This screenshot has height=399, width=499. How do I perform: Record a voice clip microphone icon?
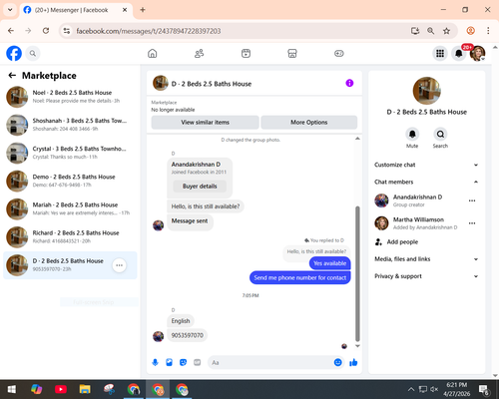[x=155, y=362]
